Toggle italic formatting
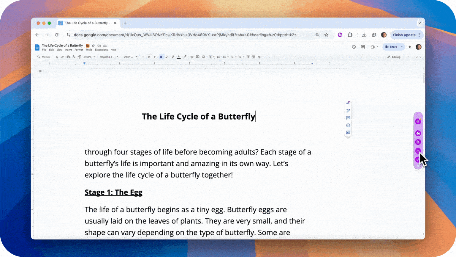This screenshot has height=257, width=456. tap(167, 57)
